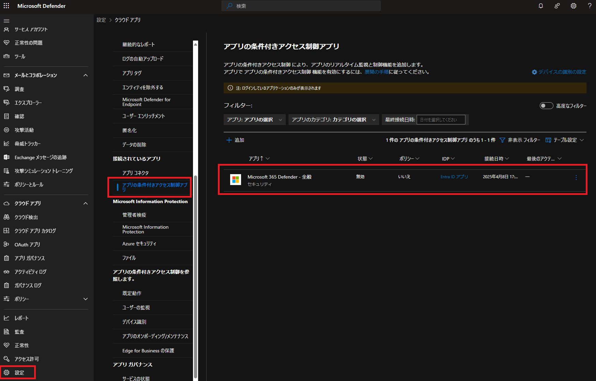Screen dimensions: 596x381
Task: Open row actions menu for Microsoft 365 Defender
Action: click(576, 177)
